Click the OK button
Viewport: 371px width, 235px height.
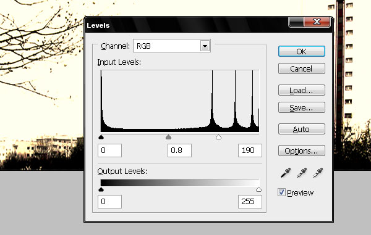[x=302, y=51]
